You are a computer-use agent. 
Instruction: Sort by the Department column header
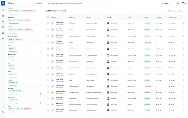pos(72,17)
